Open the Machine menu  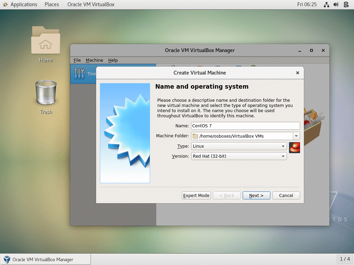tap(94, 60)
